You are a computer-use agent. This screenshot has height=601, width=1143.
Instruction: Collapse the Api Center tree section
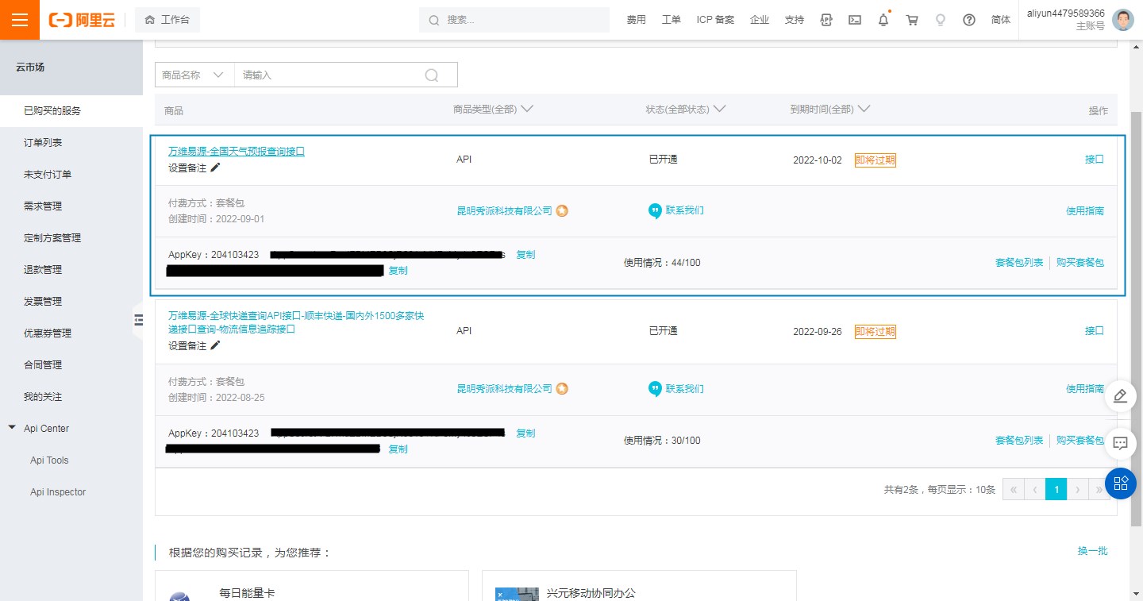12,428
